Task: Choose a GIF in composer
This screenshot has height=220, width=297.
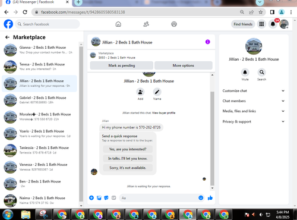Action: click(113, 198)
